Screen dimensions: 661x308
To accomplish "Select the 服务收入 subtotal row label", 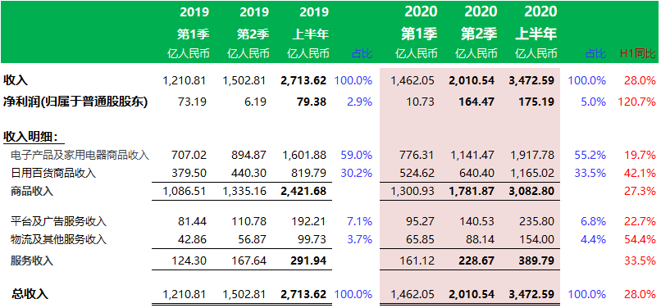I will tap(32, 260).
